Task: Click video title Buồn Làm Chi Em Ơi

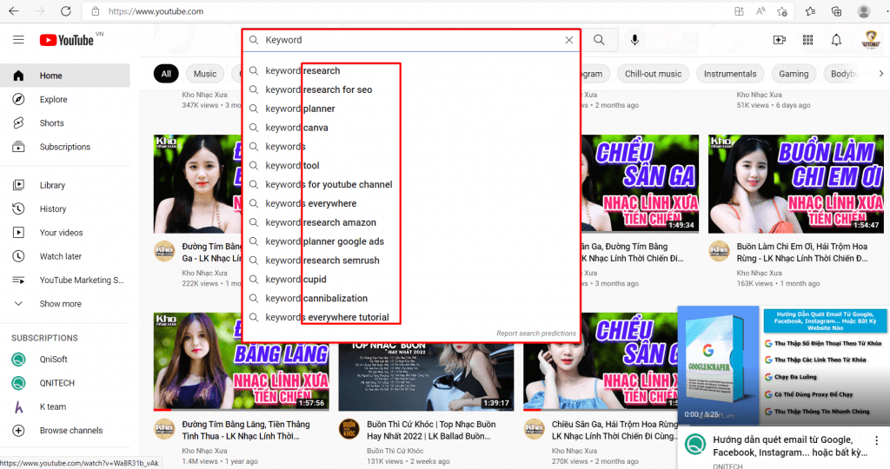Action: click(x=801, y=253)
